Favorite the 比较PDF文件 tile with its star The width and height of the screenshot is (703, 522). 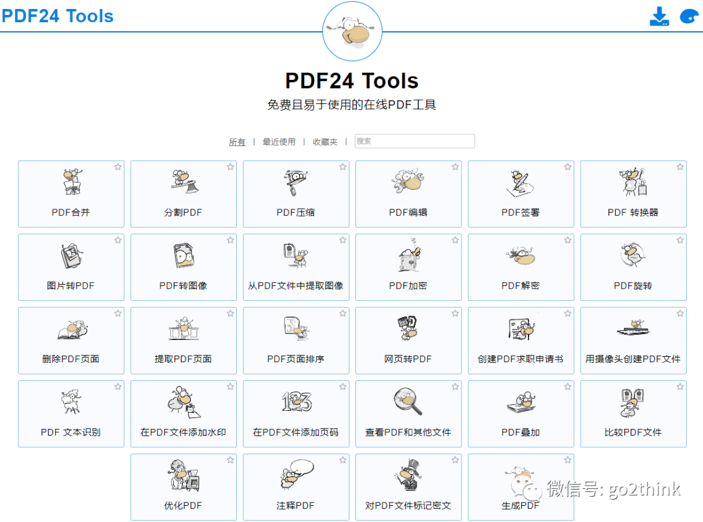point(680,387)
